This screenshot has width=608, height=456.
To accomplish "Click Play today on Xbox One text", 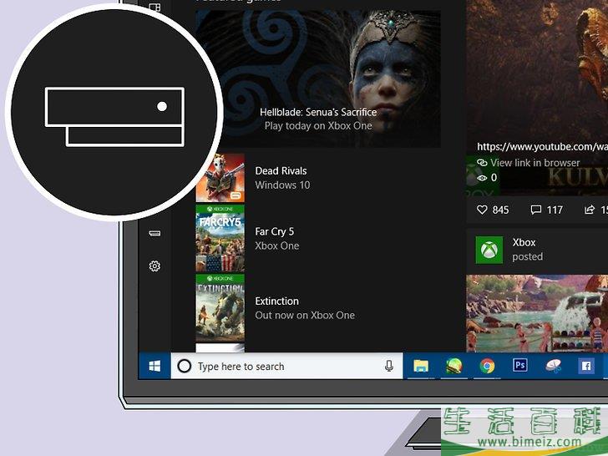I will point(318,125).
